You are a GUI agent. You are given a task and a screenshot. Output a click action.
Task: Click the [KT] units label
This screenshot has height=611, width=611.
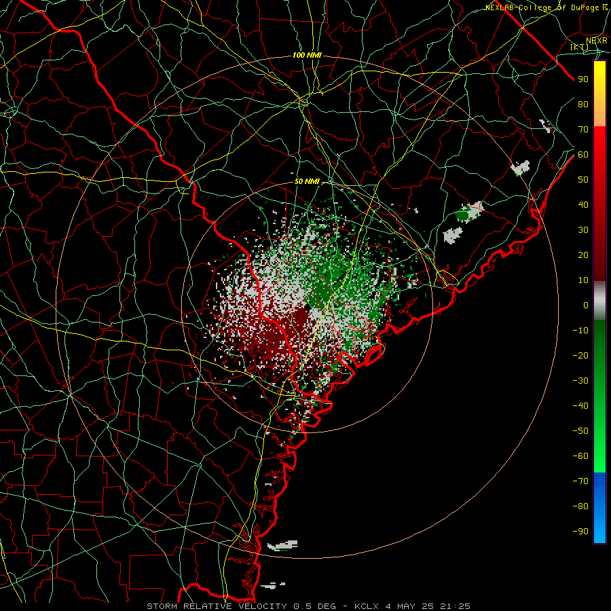580,47
